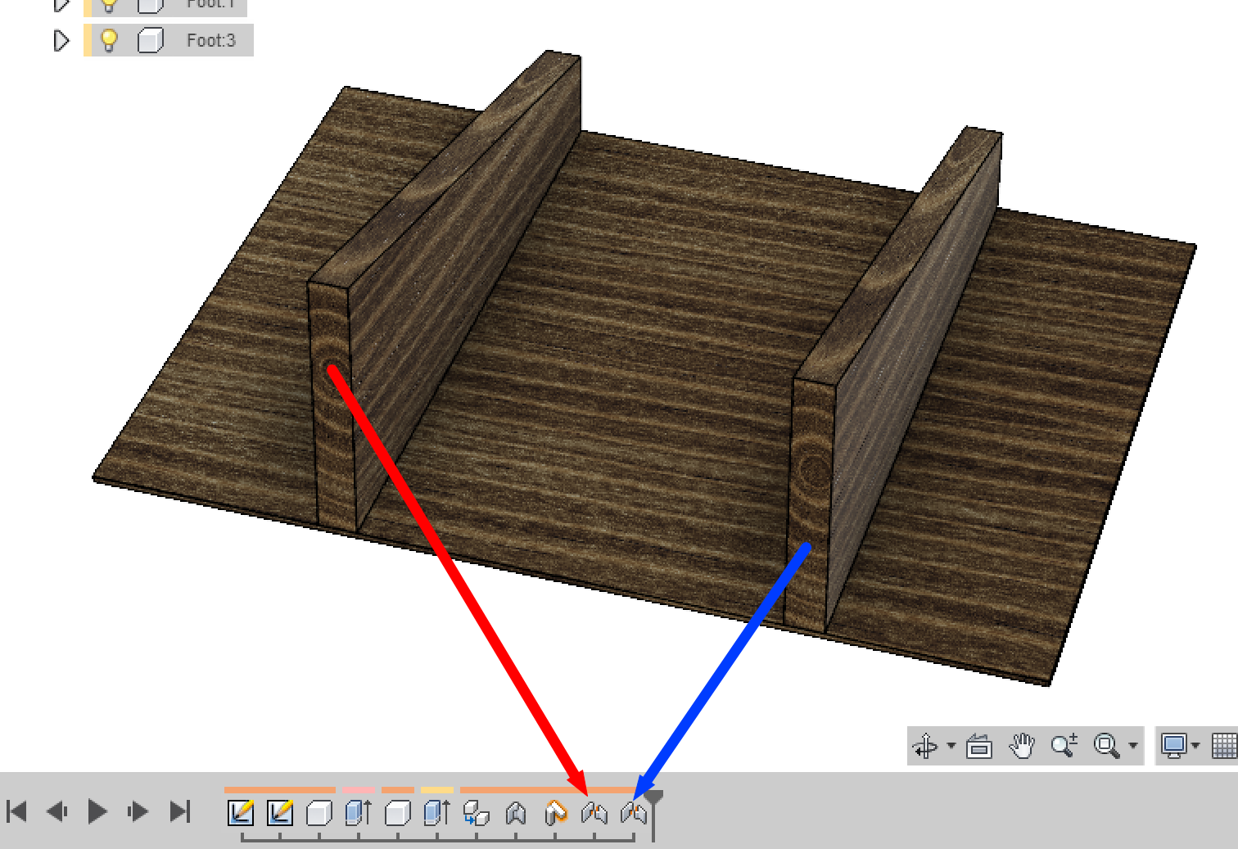The image size is (1238, 849).
Task: Click the timeline feature indicated by the red arrow
Action: 594,812
